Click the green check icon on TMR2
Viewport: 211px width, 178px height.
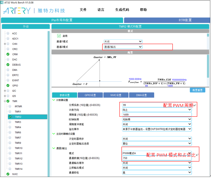[10, 117]
